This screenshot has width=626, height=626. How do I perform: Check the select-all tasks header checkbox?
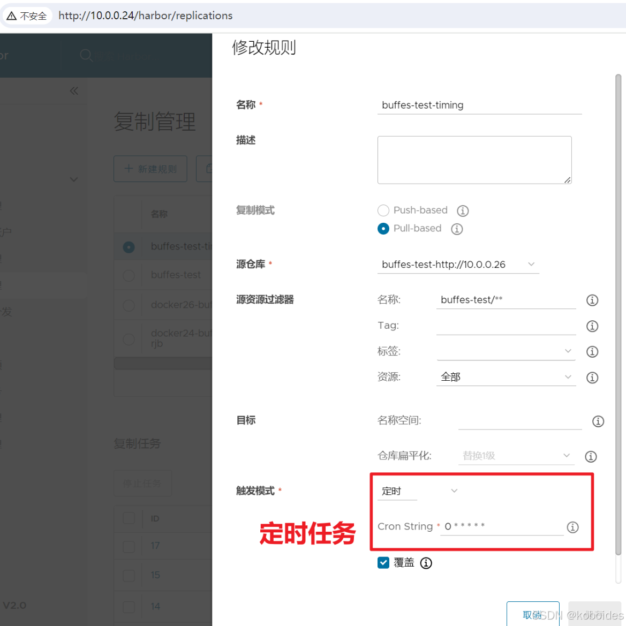tap(129, 518)
